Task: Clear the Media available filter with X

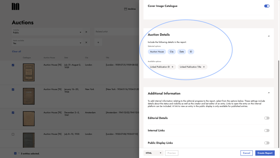Action: pyautogui.click(x=86, y=42)
